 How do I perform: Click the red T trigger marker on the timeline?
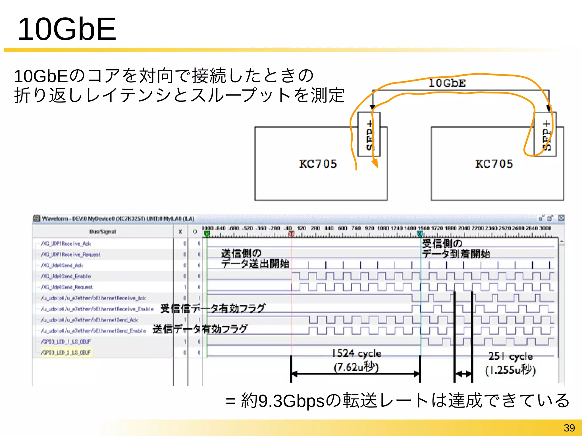[x=291, y=234]
